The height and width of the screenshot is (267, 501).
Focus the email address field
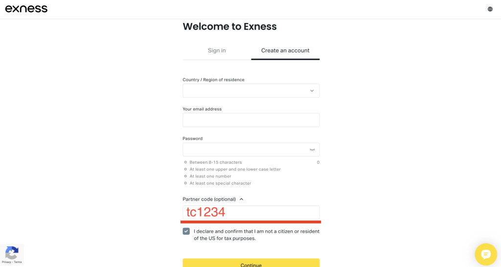pos(251,120)
